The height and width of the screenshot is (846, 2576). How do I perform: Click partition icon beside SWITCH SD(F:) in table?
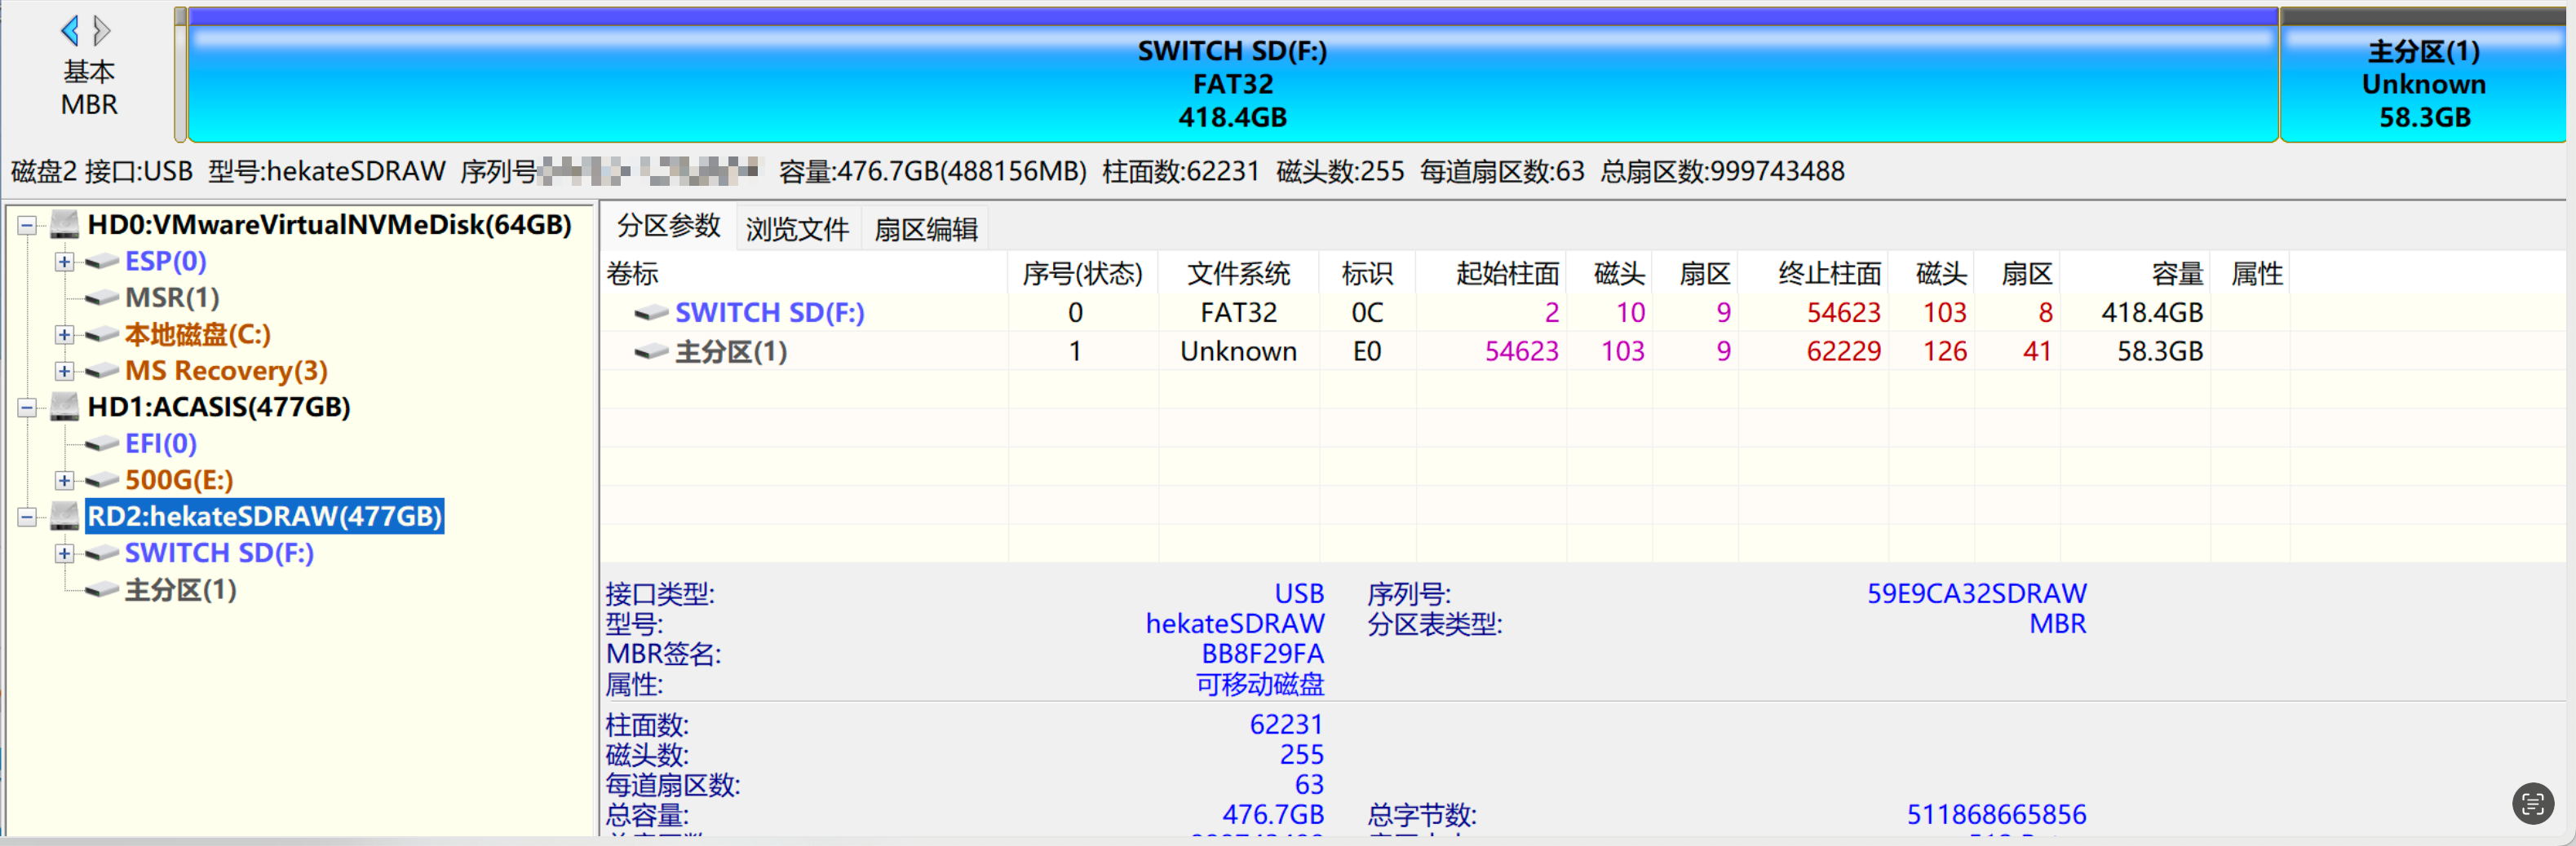click(651, 314)
